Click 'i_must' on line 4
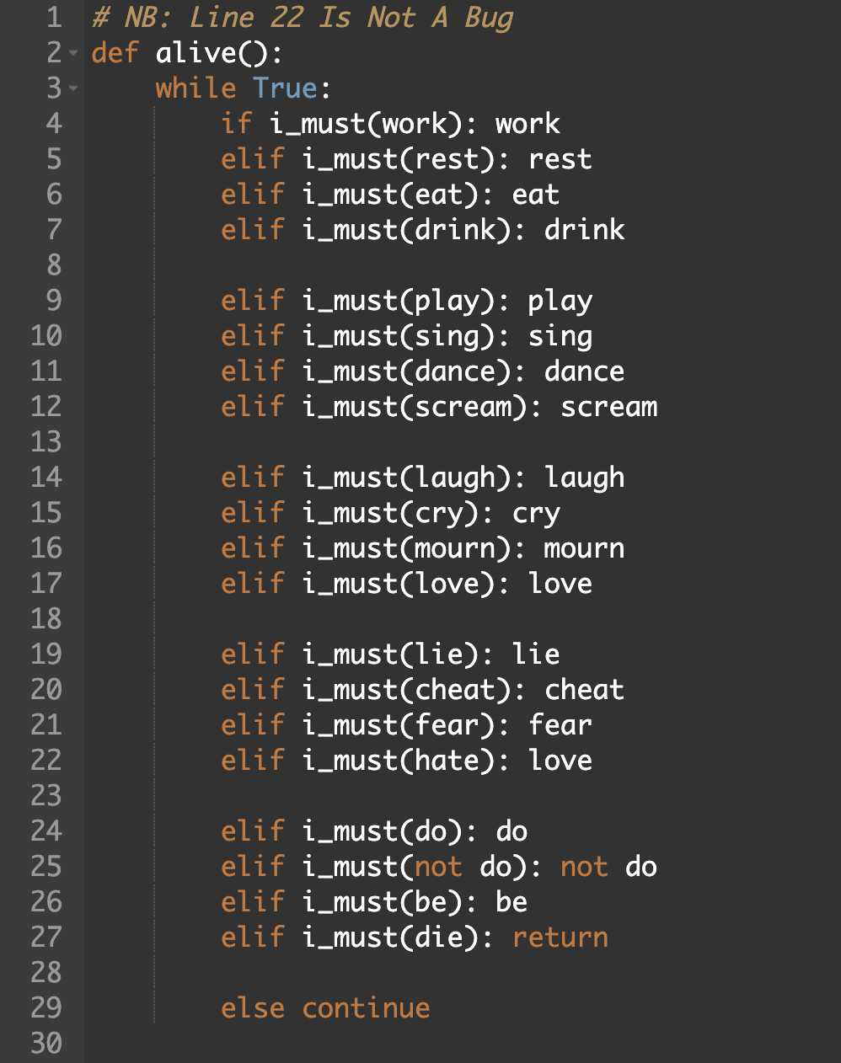The width and height of the screenshot is (841, 1063). 317,124
